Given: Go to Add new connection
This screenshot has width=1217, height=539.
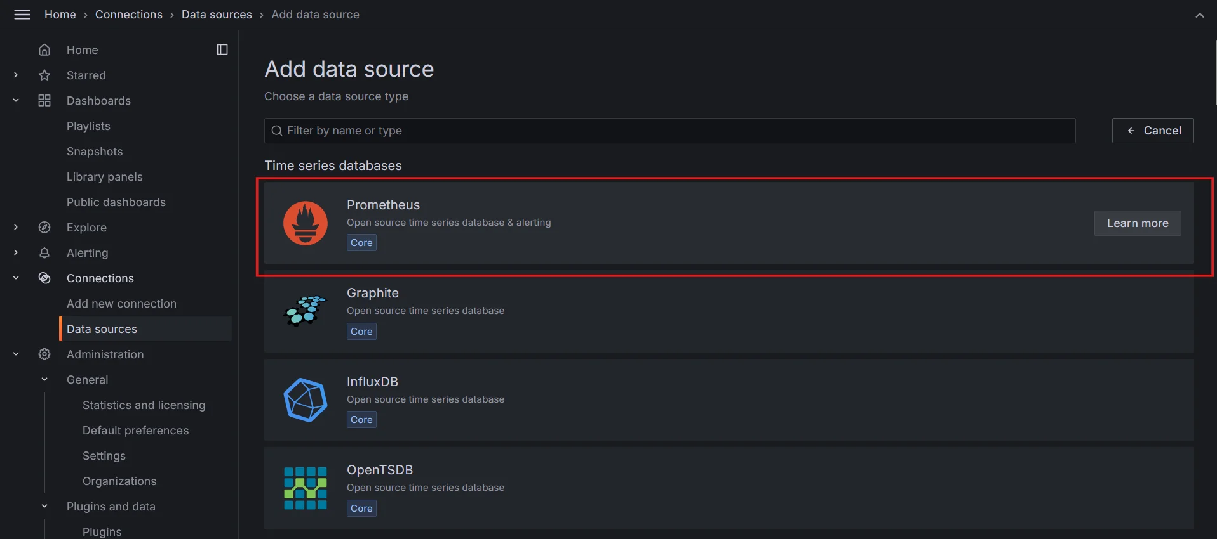Looking at the screenshot, I should (x=121, y=304).
